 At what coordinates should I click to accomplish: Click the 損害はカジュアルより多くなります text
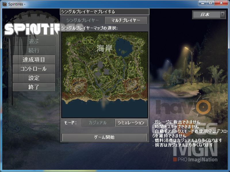(x=183, y=145)
